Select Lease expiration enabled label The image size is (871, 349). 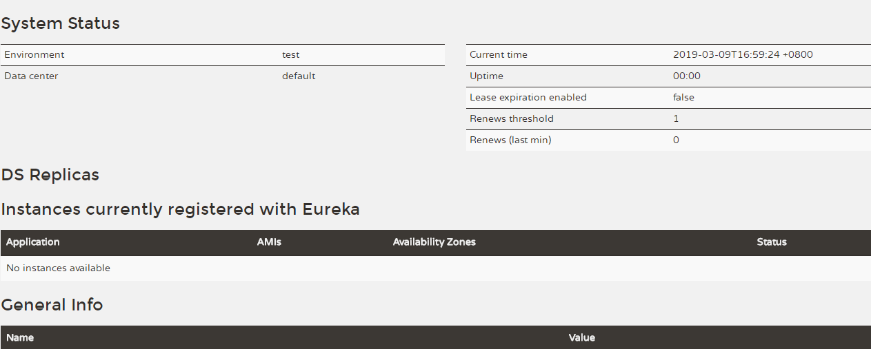528,98
